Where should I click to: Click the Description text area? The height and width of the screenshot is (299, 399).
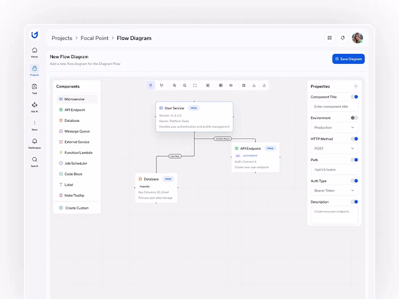[335, 215]
